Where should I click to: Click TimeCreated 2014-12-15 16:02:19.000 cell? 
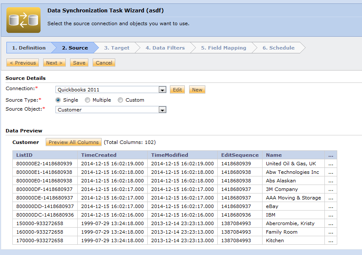pos(112,164)
